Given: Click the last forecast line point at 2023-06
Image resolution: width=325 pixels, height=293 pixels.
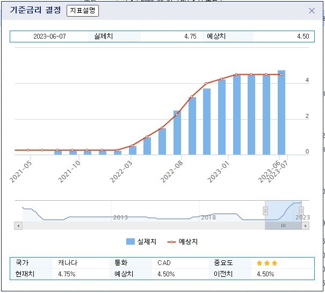Looking at the screenshot, I should click(281, 75).
